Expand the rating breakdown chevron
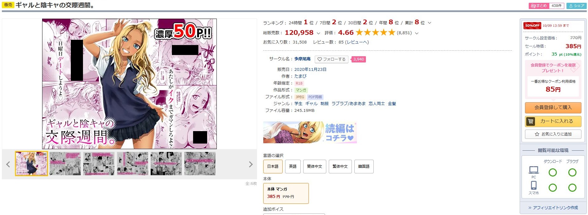This screenshot has height=215, width=588. tap(417, 33)
